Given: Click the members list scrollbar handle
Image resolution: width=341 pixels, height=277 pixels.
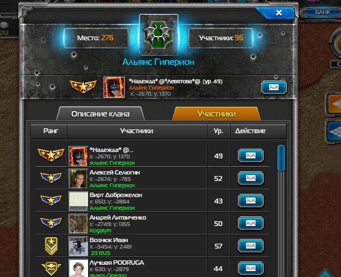Looking at the screenshot, I should click(x=281, y=158).
